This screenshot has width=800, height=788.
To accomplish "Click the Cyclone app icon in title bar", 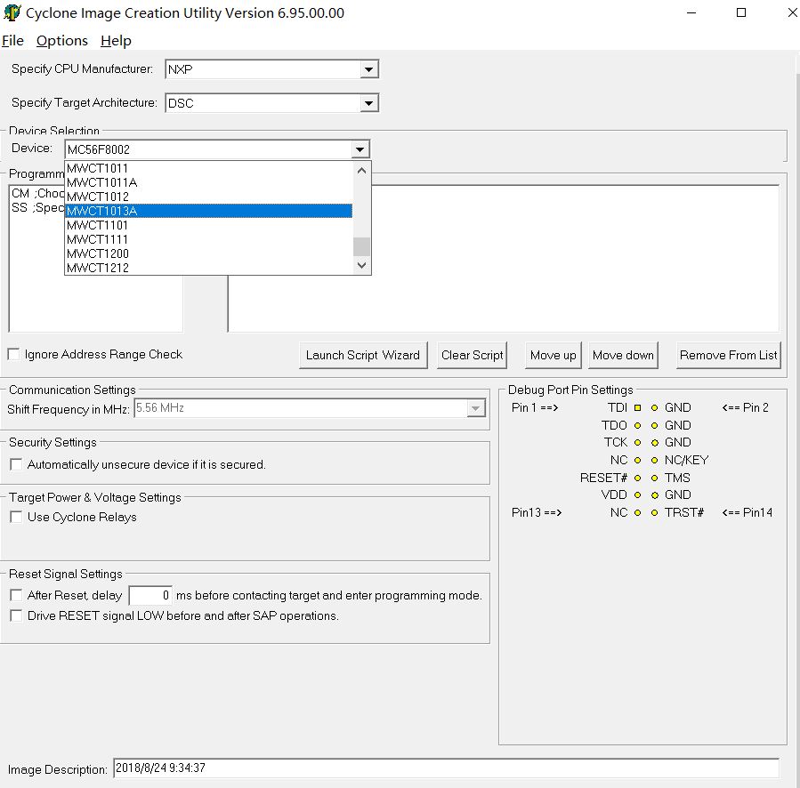I will [12, 12].
